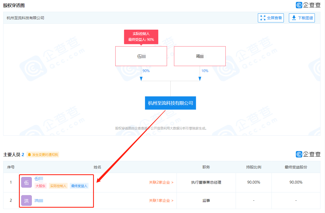Click the purple 伍 avatar icon
Screen dimensions: 325x213
tap(26, 183)
